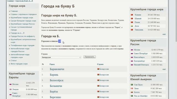Click еще link under world cities list
The image size is (177, 99).
pyautogui.click(x=164, y=34)
